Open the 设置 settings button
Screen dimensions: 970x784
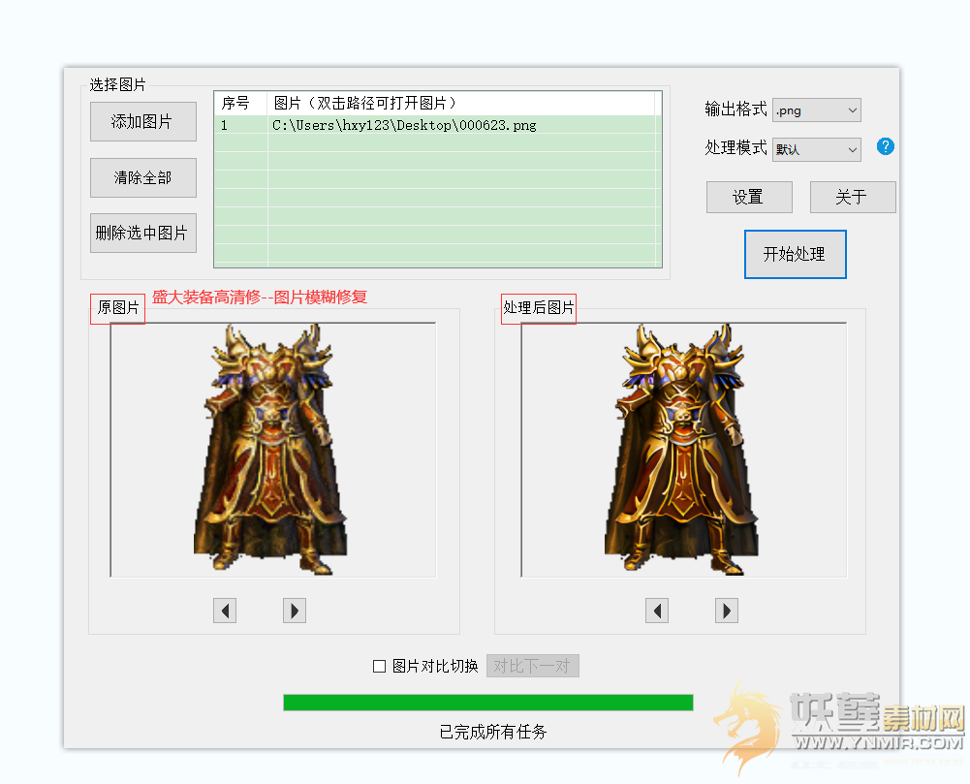(749, 197)
